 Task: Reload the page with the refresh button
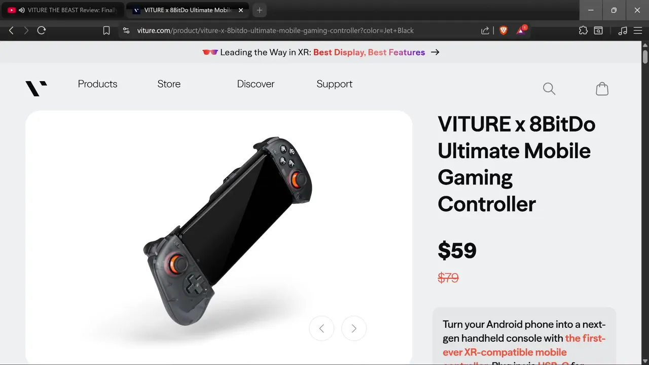pos(42,30)
